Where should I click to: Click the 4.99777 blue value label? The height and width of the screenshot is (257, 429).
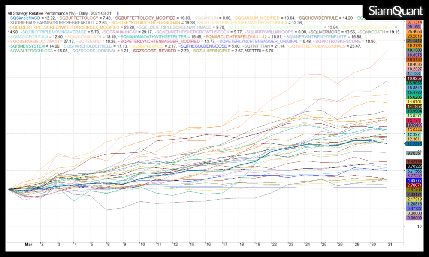click(x=414, y=181)
